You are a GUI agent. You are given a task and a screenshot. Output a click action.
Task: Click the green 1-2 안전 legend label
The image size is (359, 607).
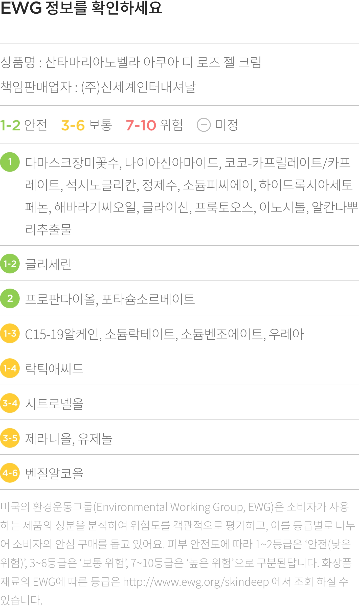coord(24,125)
